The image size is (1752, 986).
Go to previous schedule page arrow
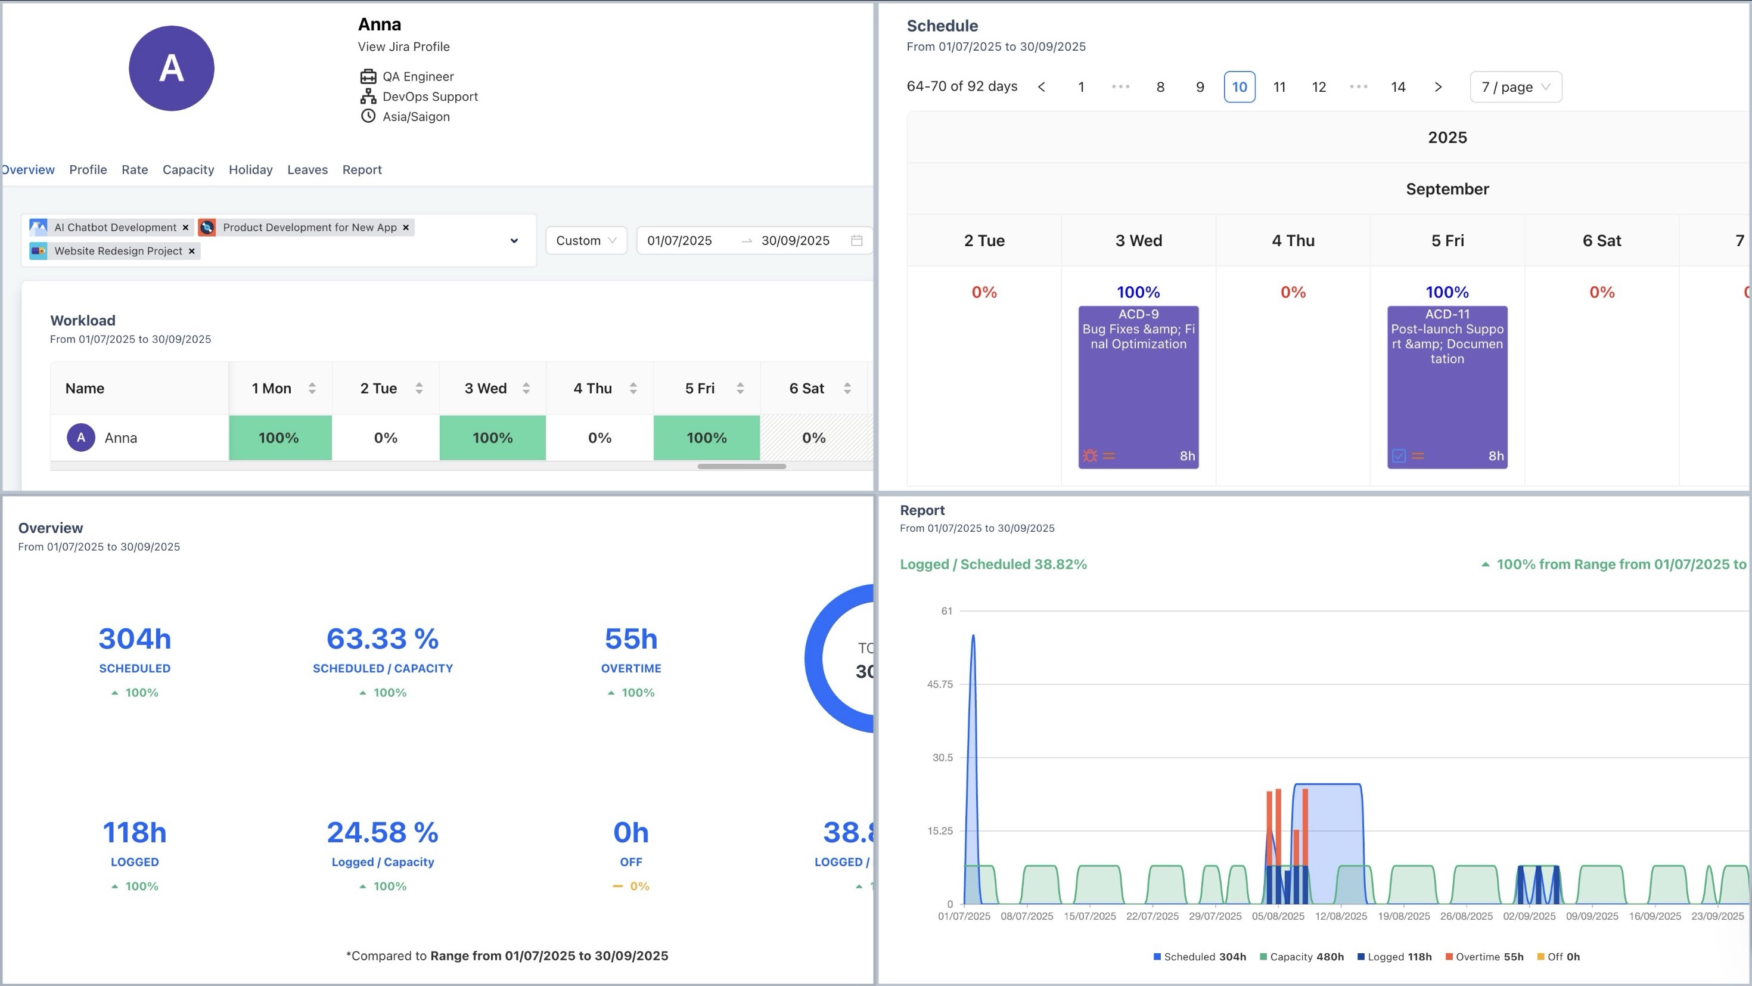(1041, 87)
